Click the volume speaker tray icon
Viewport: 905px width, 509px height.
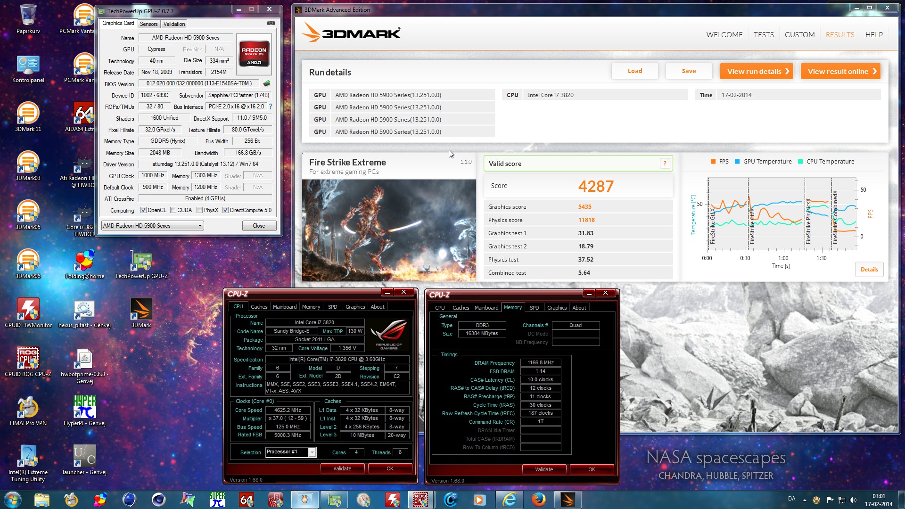pos(853,500)
